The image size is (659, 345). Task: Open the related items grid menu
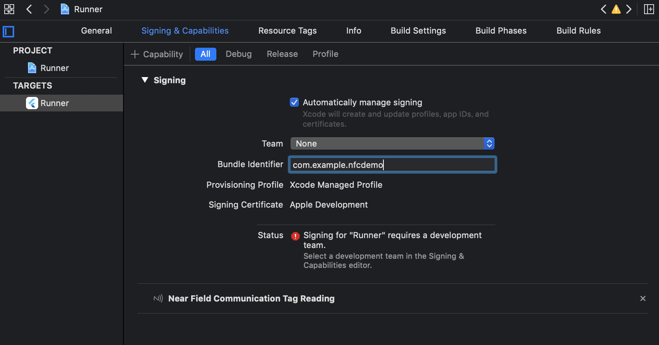click(9, 9)
